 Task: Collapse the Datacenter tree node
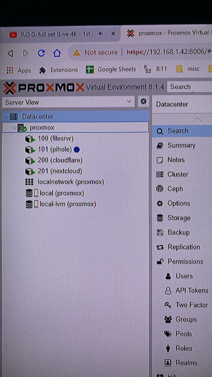[x=7, y=117]
